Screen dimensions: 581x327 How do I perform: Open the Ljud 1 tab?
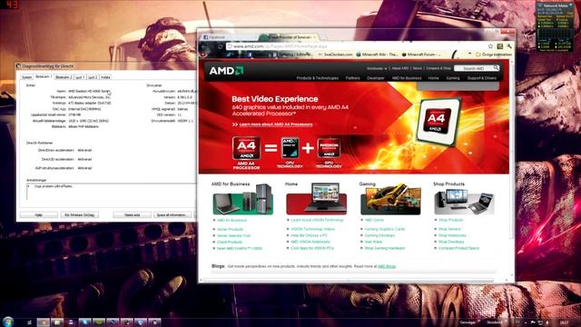(x=80, y=77)
